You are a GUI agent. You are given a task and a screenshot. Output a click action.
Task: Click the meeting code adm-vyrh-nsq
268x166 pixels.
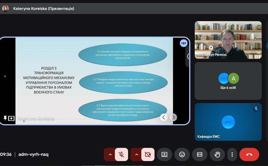(x=33, y=154)
